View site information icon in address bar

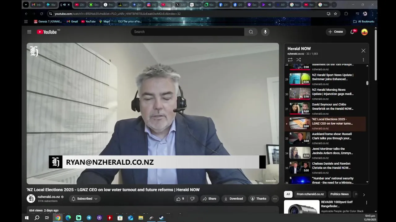pyautogui.click(x=50, y=14)
